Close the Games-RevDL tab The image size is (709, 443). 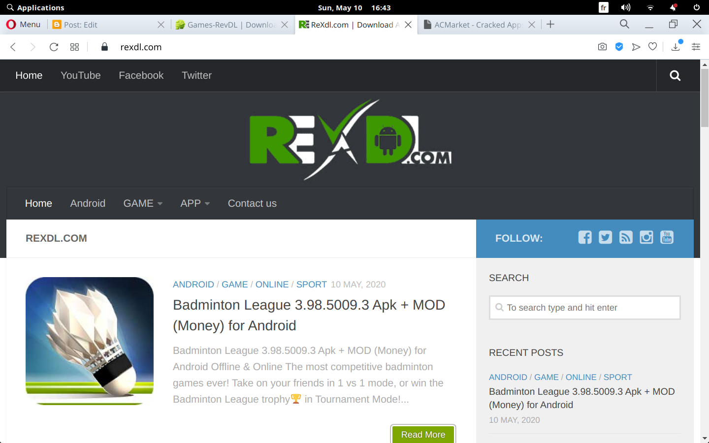pyautogui.click(x=285, y=25)
